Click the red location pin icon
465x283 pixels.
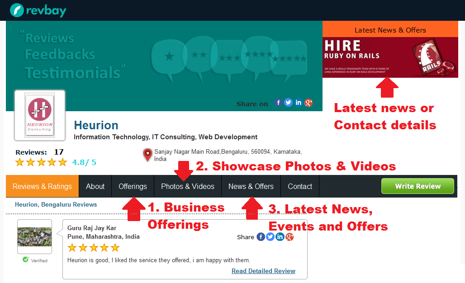click(x=147, y=155)
